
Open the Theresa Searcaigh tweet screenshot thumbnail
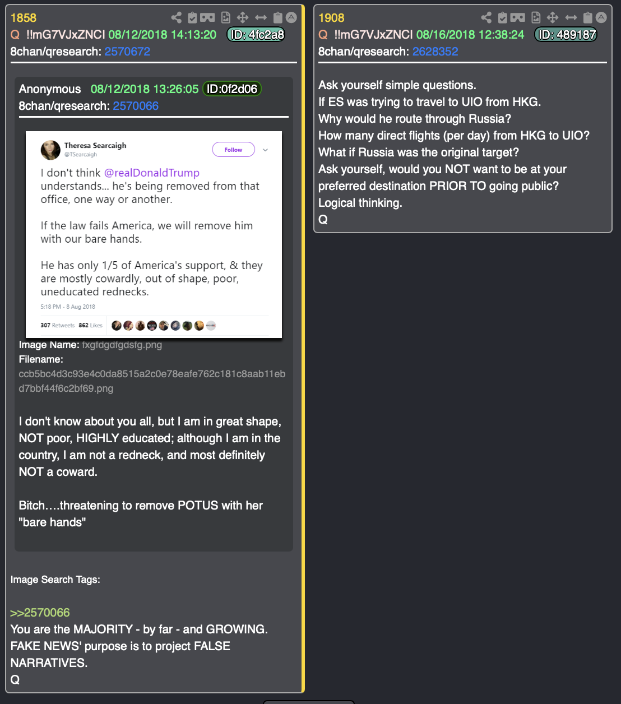point(154,234)
